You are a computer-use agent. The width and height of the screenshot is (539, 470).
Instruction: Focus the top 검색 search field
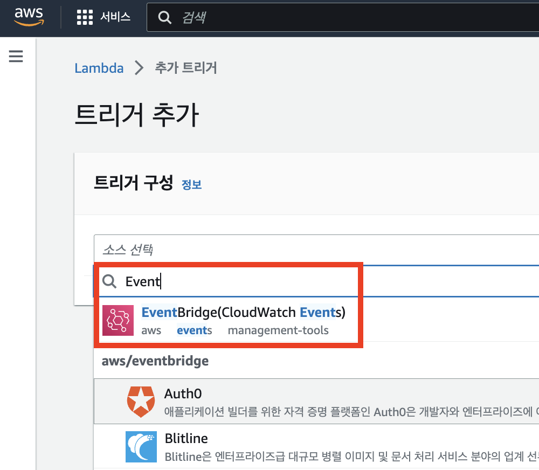pos(344,17)
